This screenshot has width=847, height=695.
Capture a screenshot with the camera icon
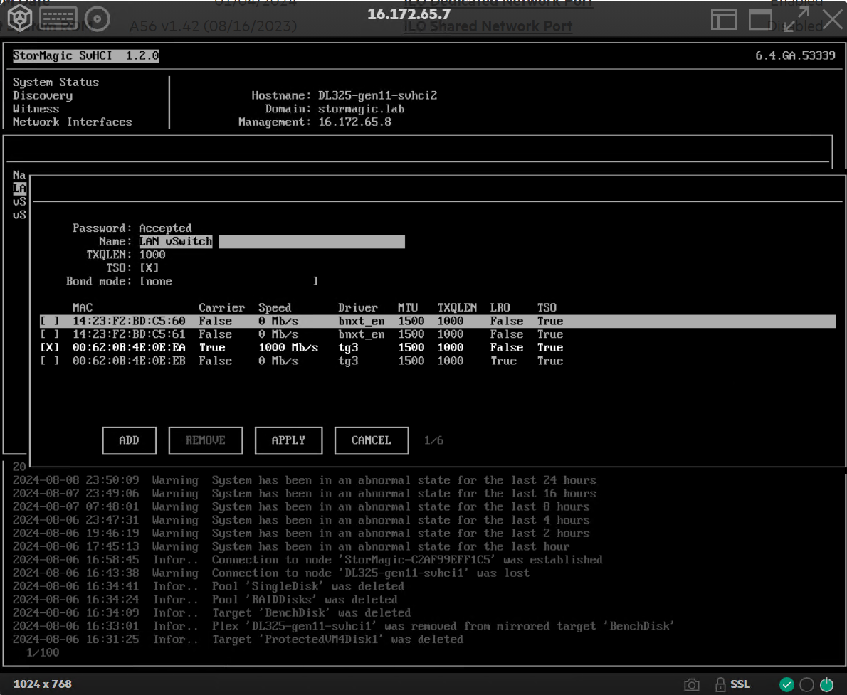691,685
